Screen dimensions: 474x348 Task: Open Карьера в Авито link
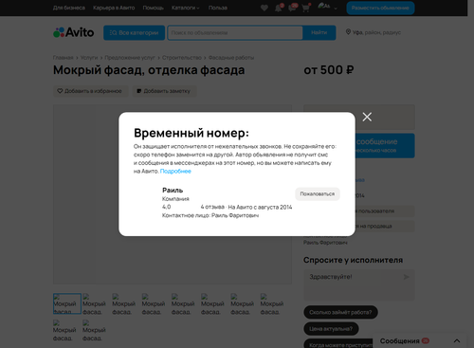point(114,8)
